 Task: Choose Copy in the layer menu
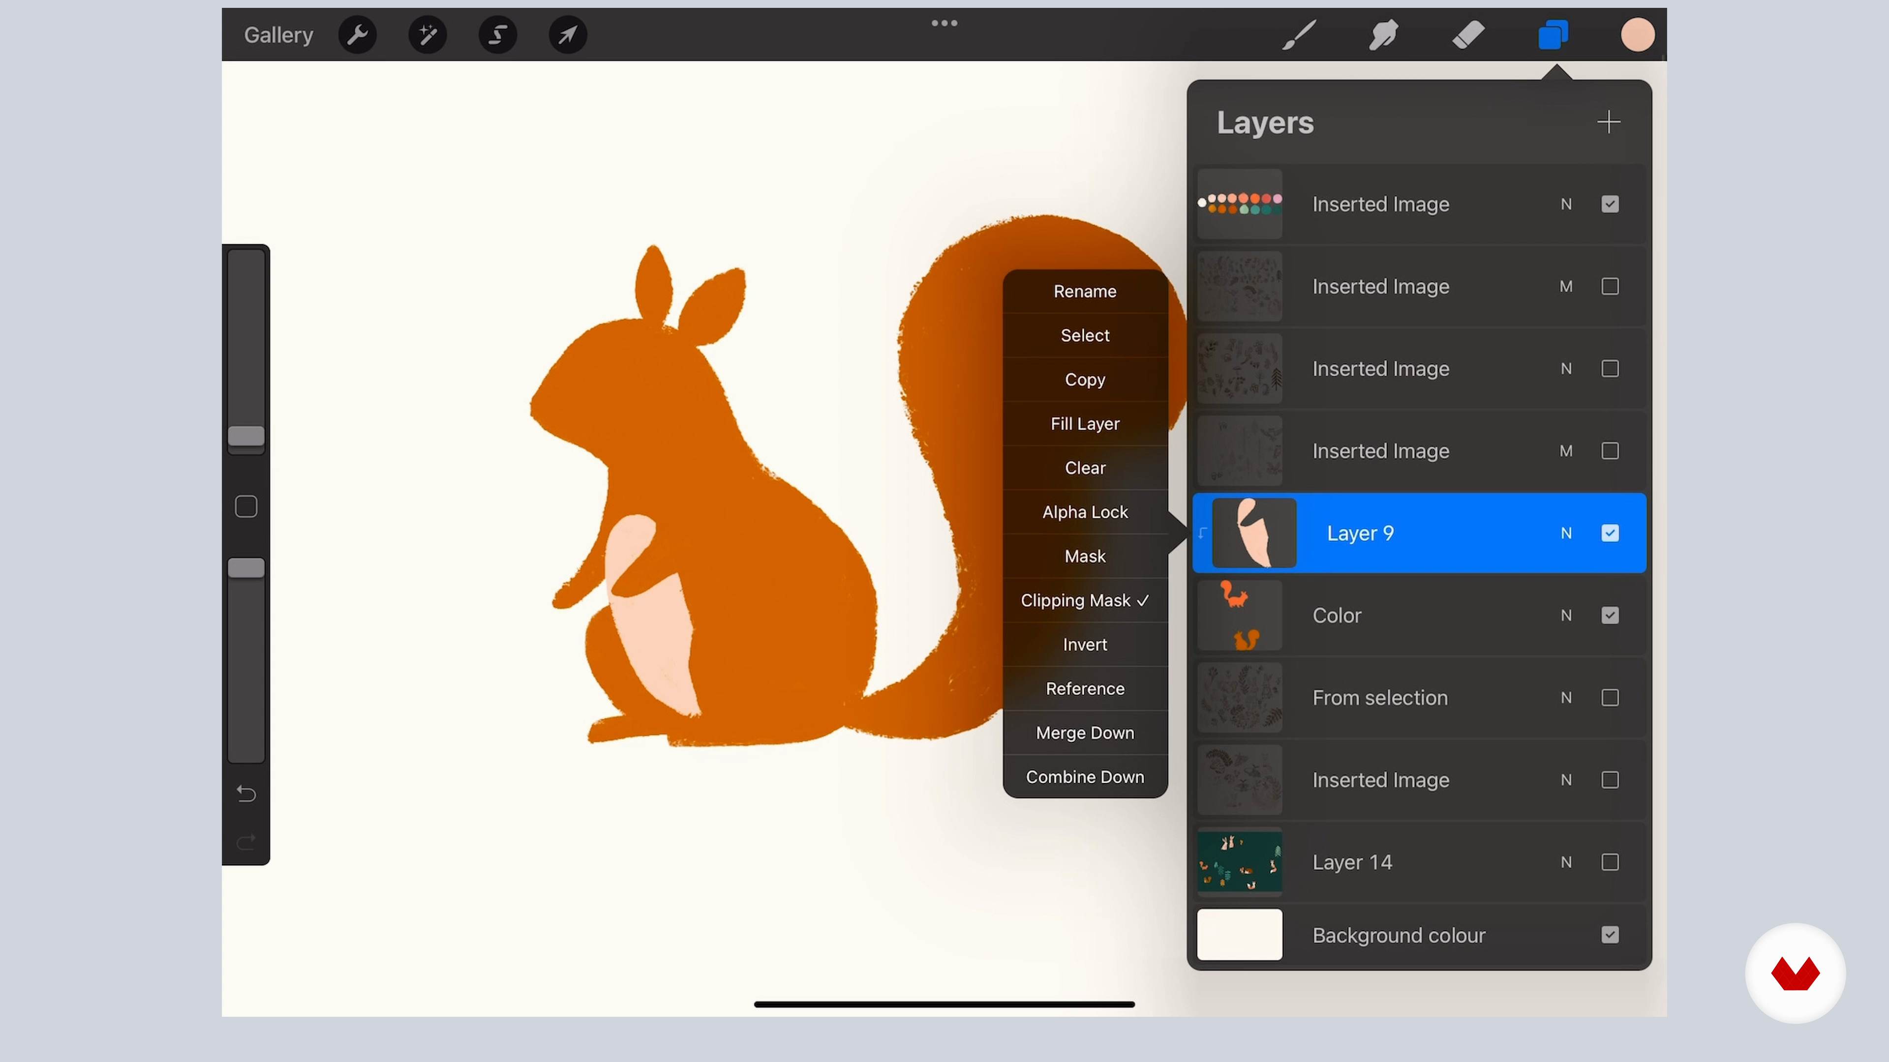1085,379
